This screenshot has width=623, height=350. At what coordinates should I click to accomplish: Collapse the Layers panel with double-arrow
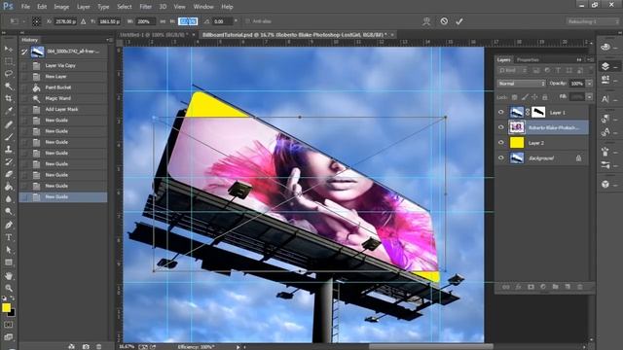(x=579, y=60)
